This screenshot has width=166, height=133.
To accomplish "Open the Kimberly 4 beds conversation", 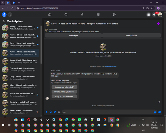I will coord(20,103).
